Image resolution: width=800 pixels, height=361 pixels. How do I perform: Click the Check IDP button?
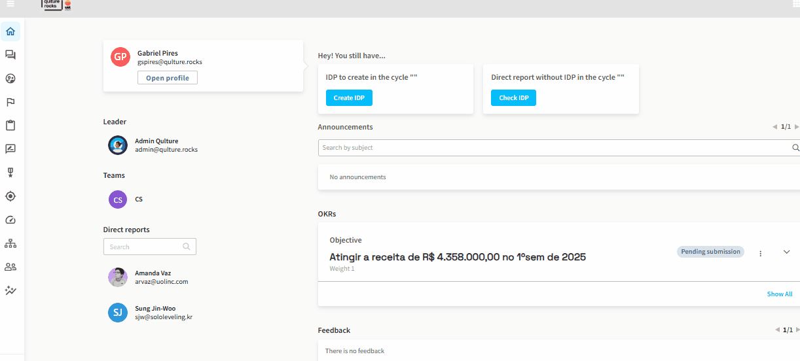[513, 98]
